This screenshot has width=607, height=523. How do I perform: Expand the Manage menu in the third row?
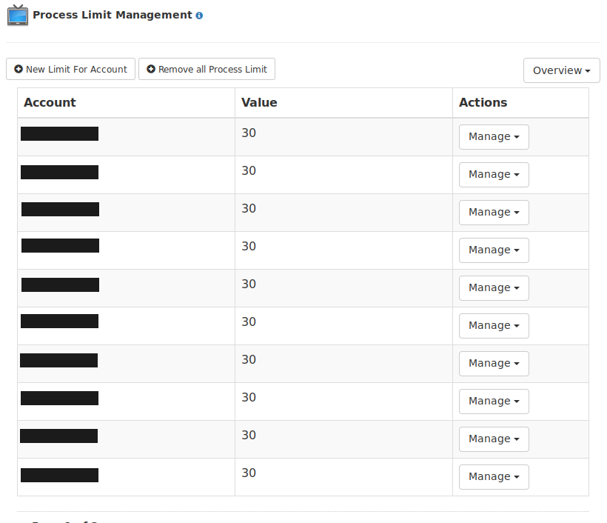point(494,213)
